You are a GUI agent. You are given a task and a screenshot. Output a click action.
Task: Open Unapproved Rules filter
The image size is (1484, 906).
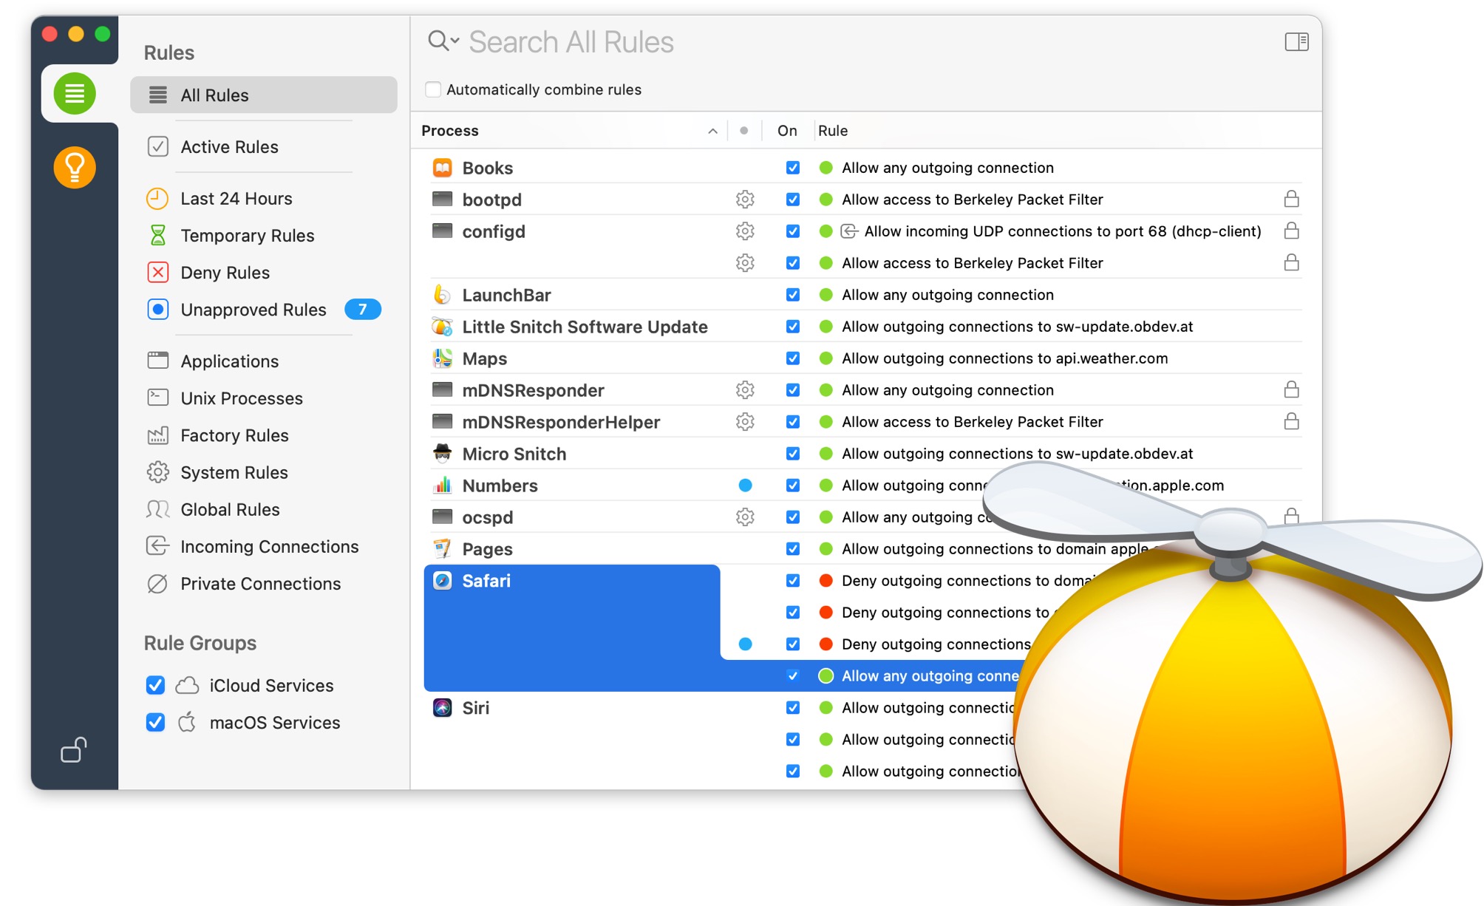click(253, 310)
